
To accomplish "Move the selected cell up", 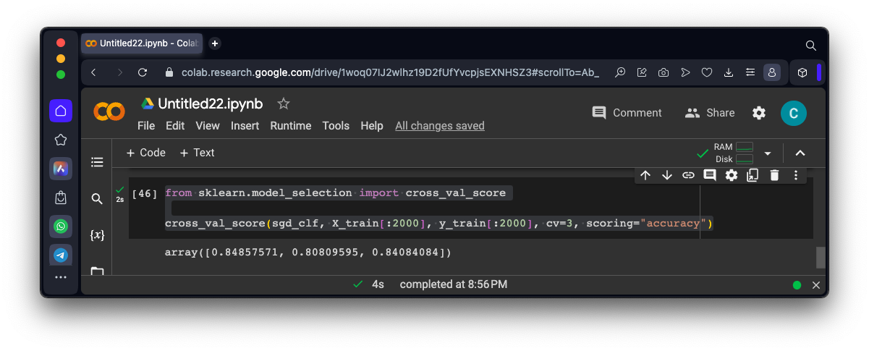I will [645, 175].
